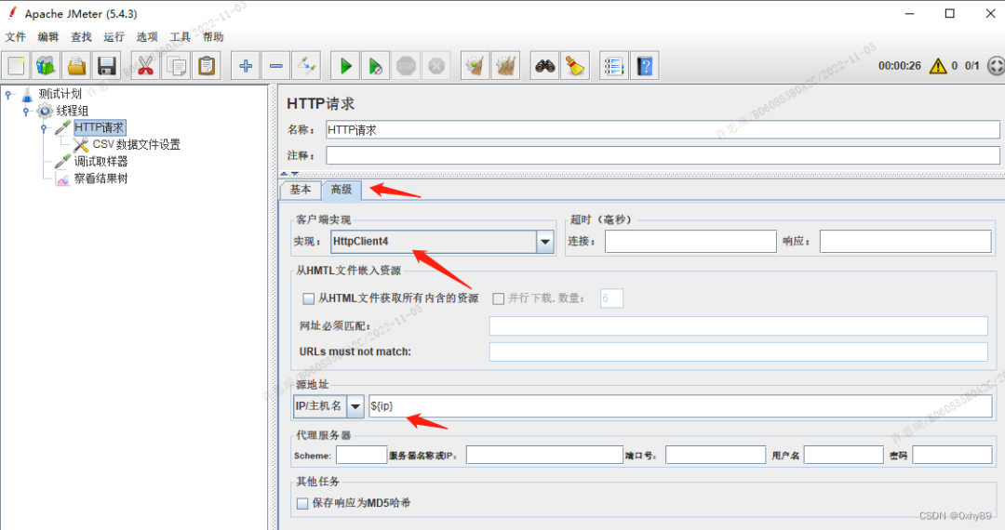Screen dimensions: 1005x530
Task: Click the Copy icon in toolbar
Action: point(176,66)
